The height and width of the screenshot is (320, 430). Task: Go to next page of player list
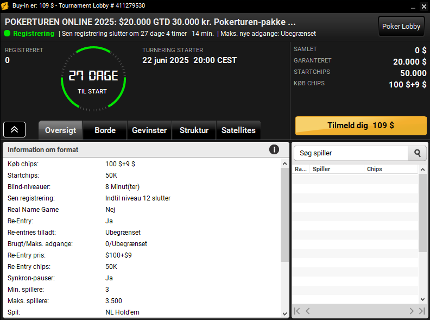[412, 311]
